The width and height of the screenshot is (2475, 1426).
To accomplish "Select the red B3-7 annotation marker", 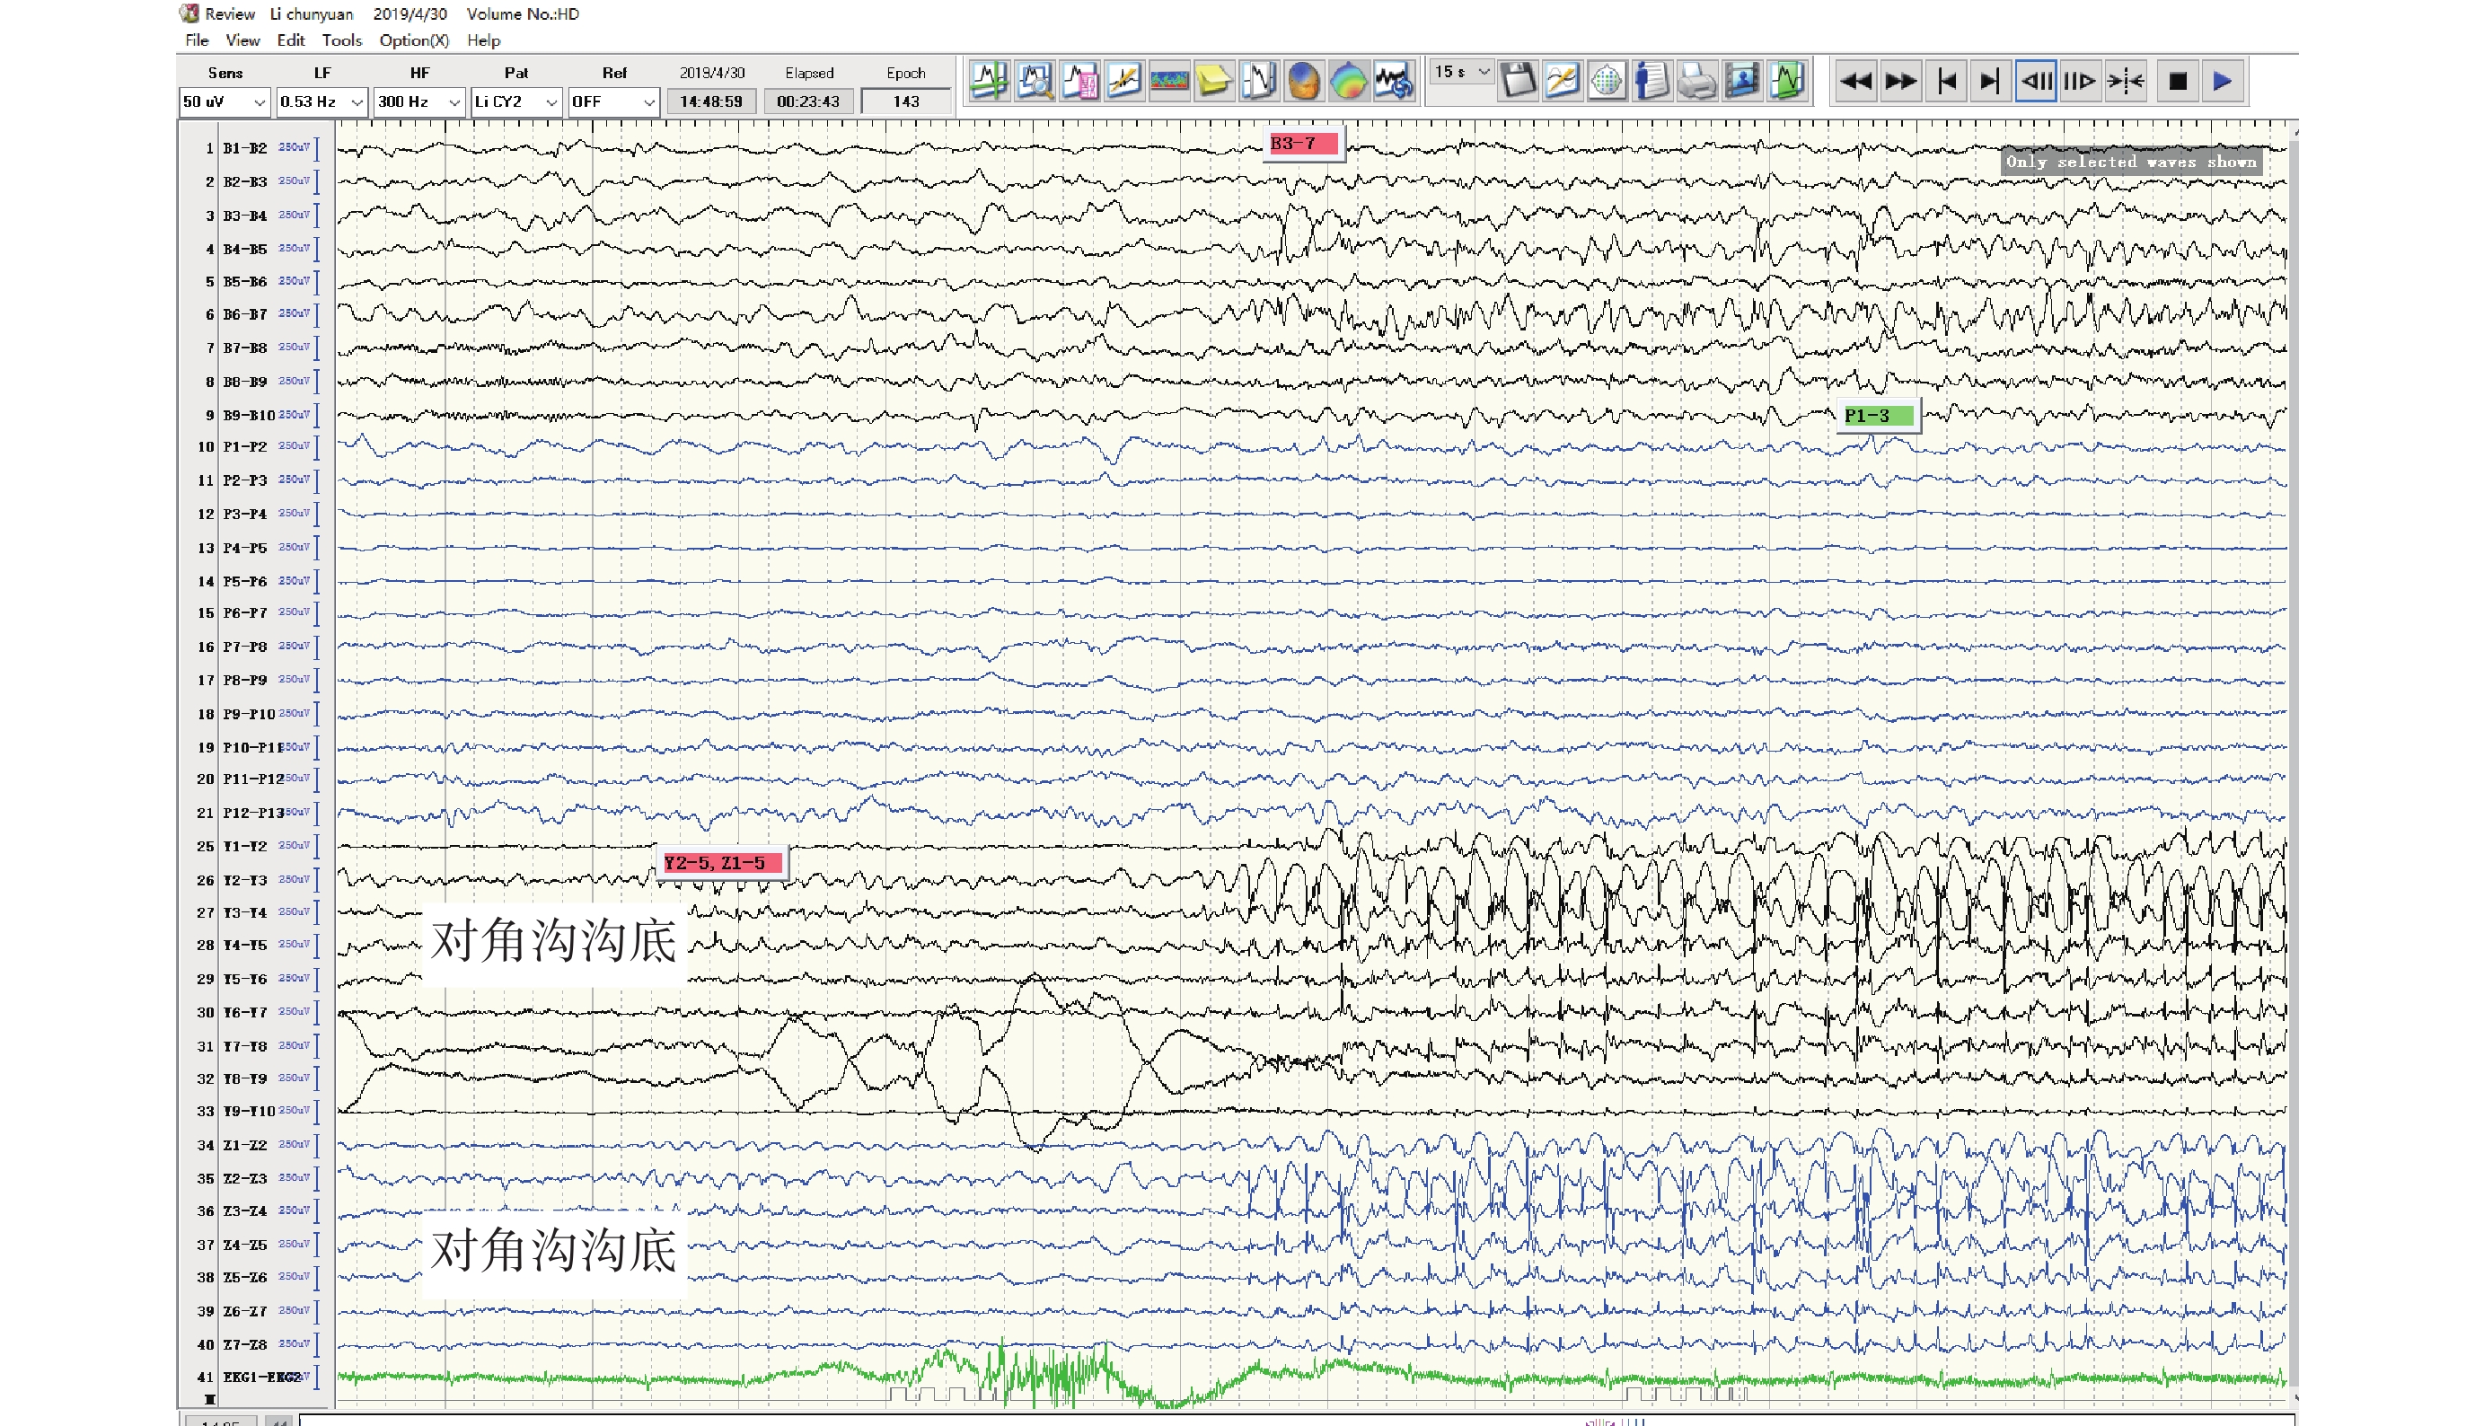I will 1303,144.
